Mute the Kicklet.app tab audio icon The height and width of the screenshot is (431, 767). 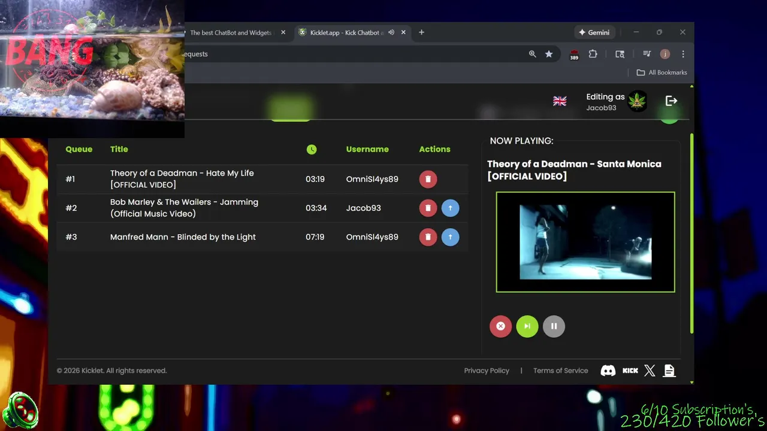[x=391, y=32]
